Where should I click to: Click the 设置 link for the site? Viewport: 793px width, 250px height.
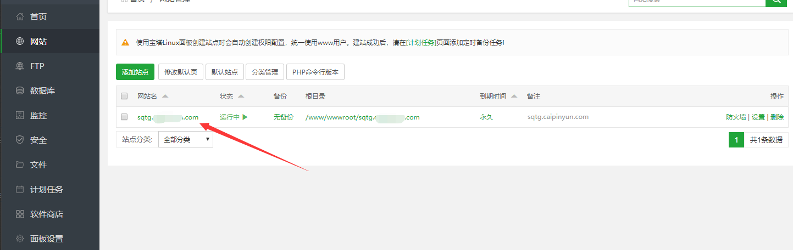click(758, 117)
